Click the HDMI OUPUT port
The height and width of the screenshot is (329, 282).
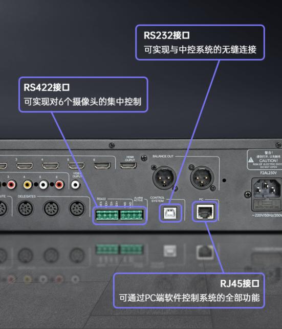click(x=128, y=166)
